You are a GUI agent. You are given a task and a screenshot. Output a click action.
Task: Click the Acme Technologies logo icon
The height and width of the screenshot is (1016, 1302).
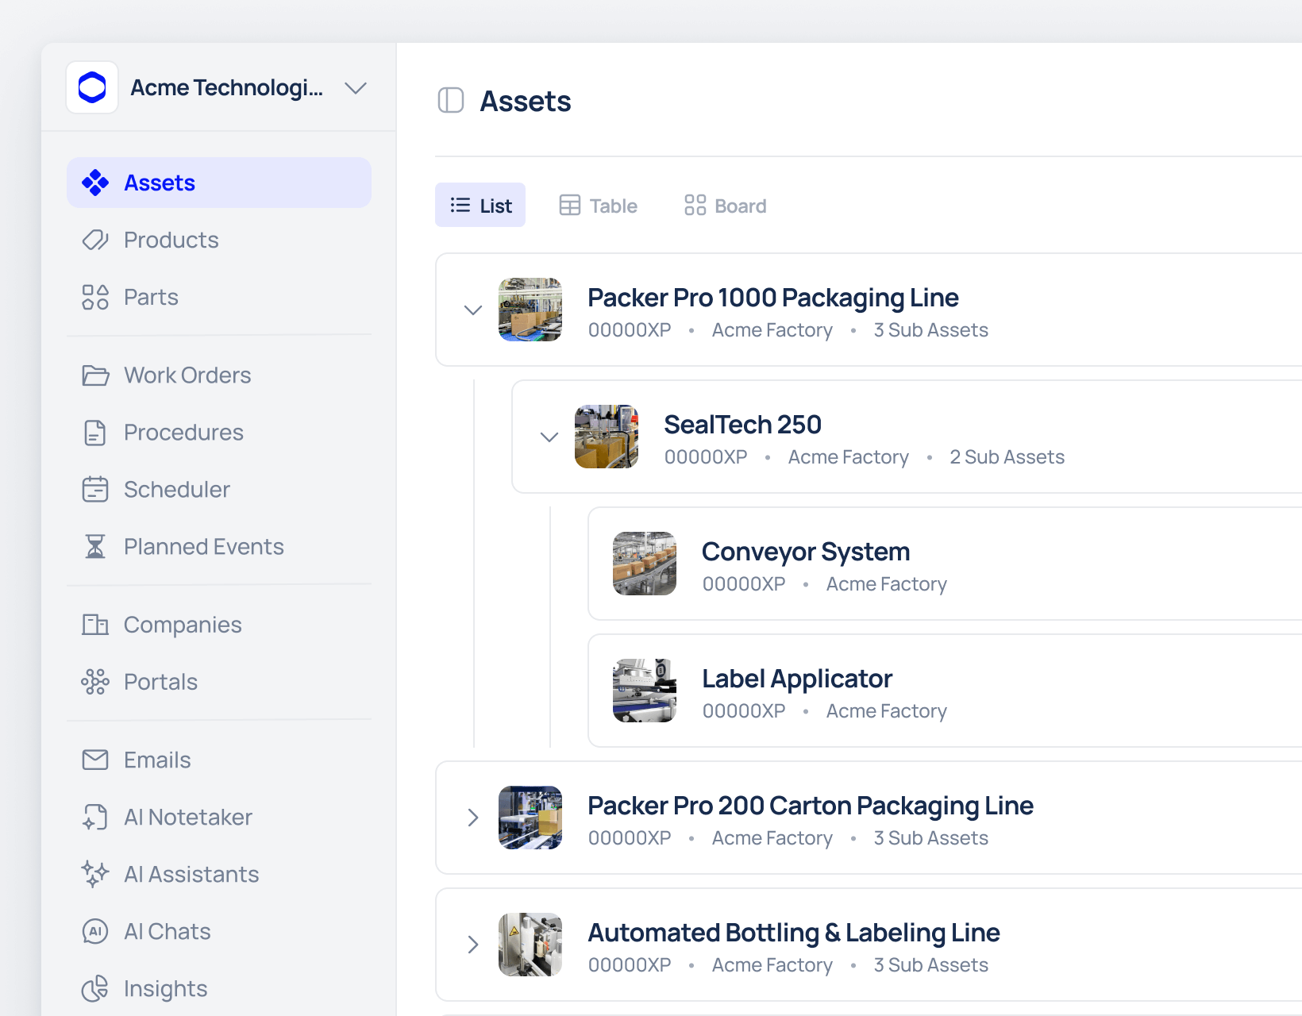pos(92,87)
